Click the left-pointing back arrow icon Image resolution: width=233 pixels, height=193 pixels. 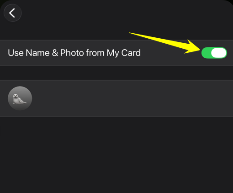tap(12, 13)
